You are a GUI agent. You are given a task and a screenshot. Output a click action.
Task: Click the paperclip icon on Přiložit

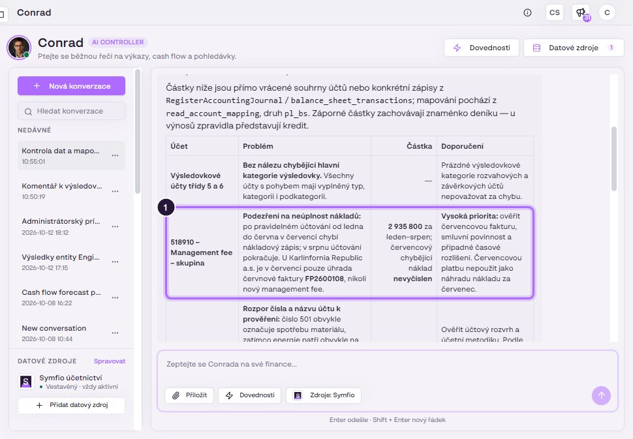[176, 395]
